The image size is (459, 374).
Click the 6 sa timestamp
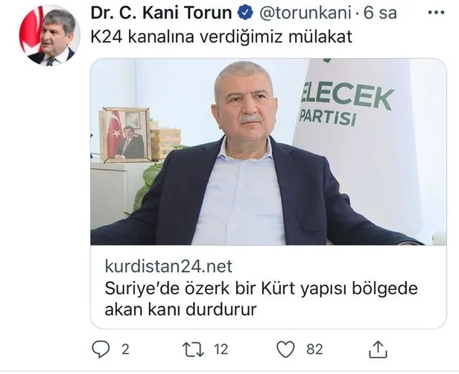point(380,13)
